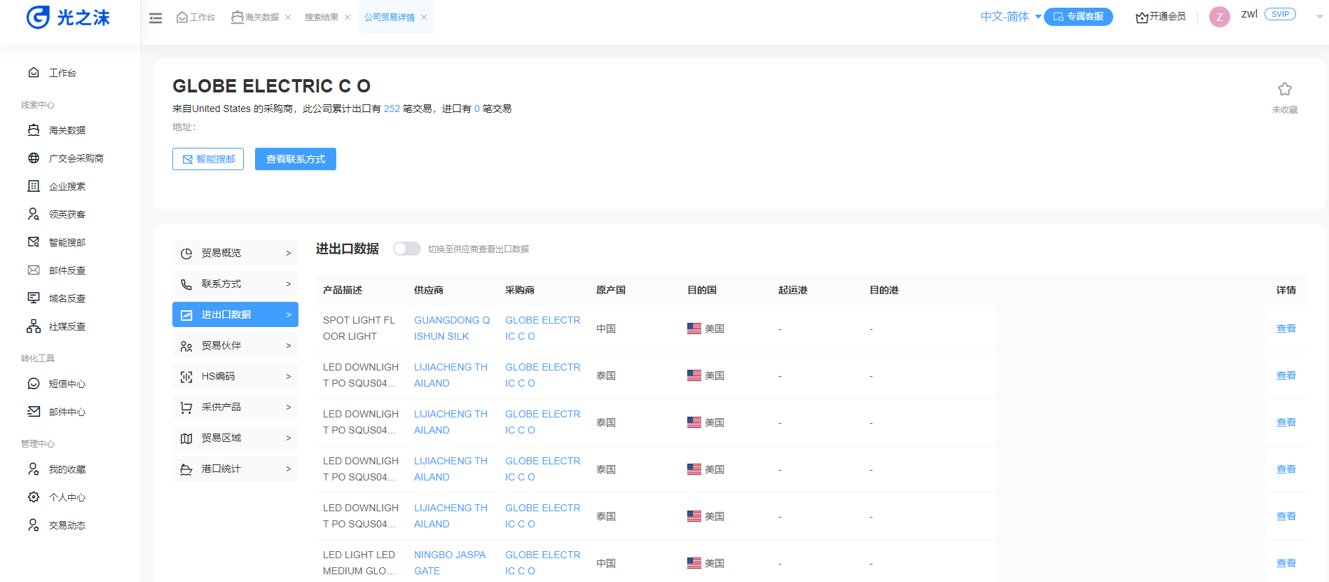Expand the dropdown arrow beside the SVIP badge
1329x582 pixels.
click(1320, 17)
